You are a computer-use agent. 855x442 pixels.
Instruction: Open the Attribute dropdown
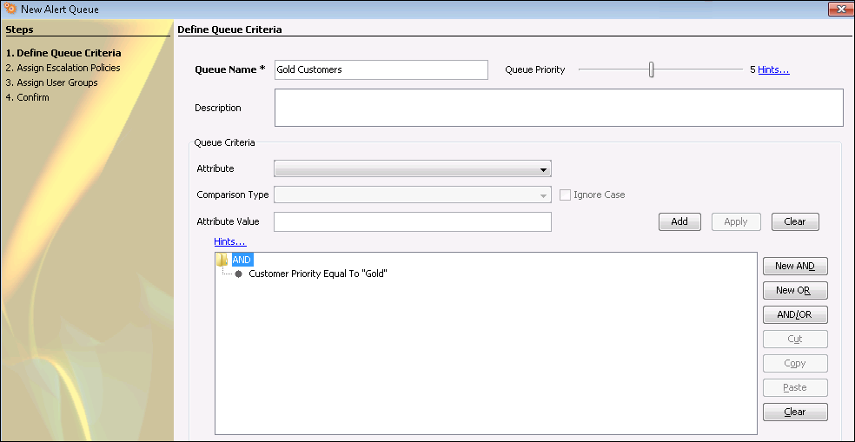[412, 169]
